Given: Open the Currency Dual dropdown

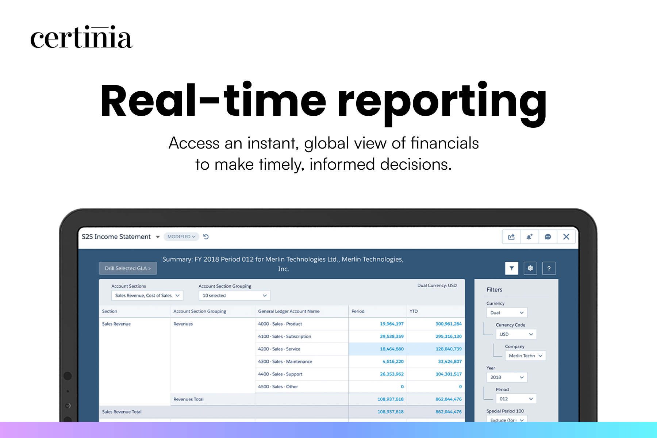Looking at the screenshot, I should coord(507,313).
